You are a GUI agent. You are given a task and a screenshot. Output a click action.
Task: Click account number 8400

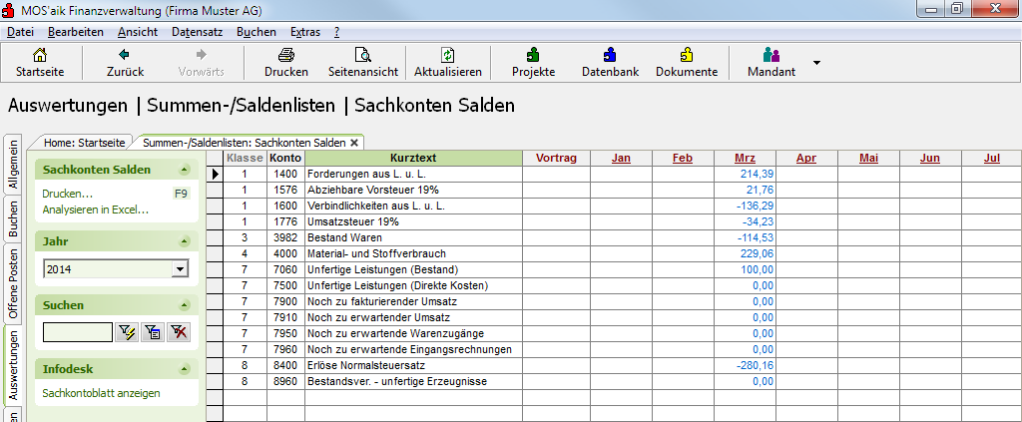[285, 365]
